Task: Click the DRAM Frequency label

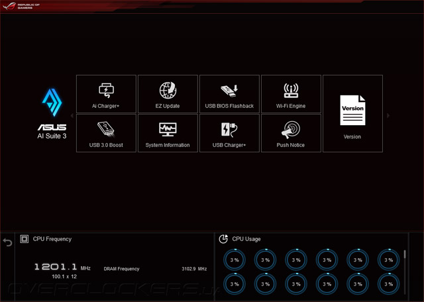Action: (121, 269)
